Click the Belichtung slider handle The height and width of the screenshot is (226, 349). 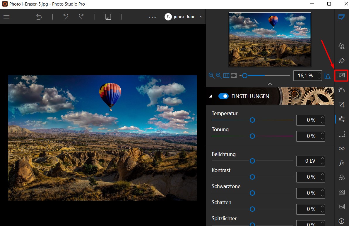click(x=252, y=161)
